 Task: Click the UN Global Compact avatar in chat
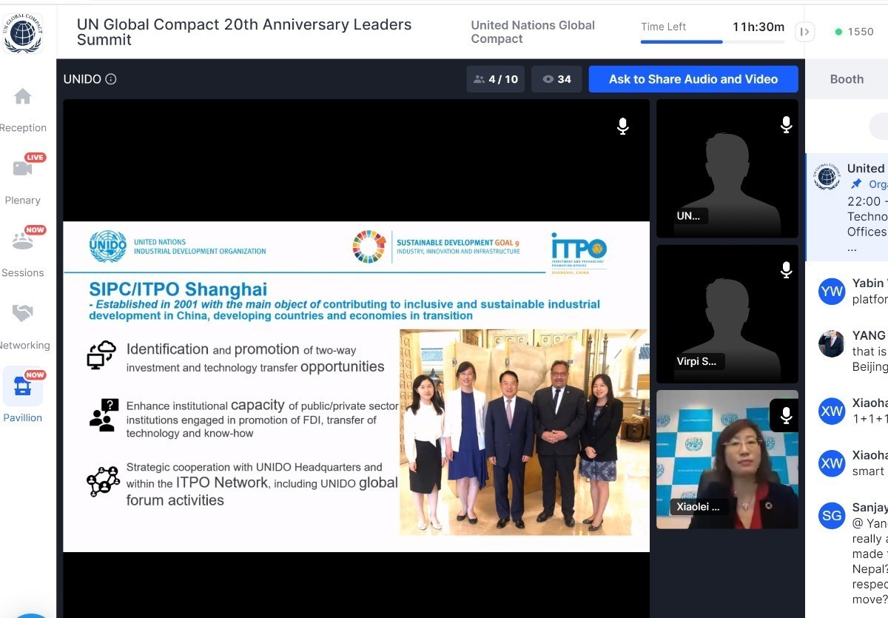827,177
